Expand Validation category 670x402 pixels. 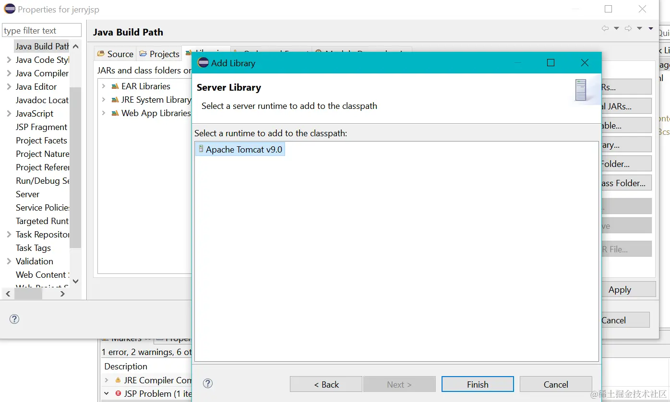click(9, 261)
